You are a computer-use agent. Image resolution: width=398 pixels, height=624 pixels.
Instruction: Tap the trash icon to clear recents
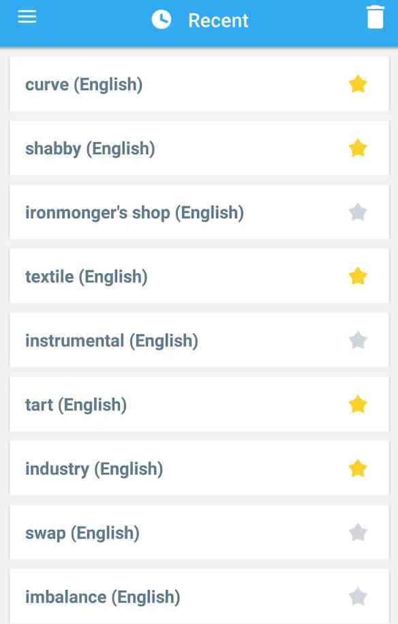376,18
